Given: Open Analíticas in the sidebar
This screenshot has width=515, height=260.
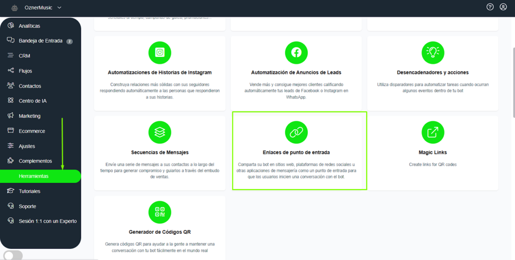Looking at the screenshot, I should [x=29, y=26].
